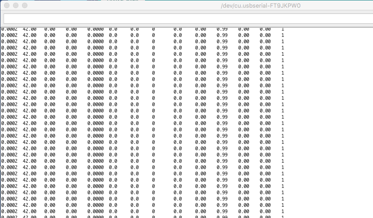The width and height of the screenshot is (373, 218).
Task: Click 0.0000 in the first complete output row
Action: (x=95, y=35)
